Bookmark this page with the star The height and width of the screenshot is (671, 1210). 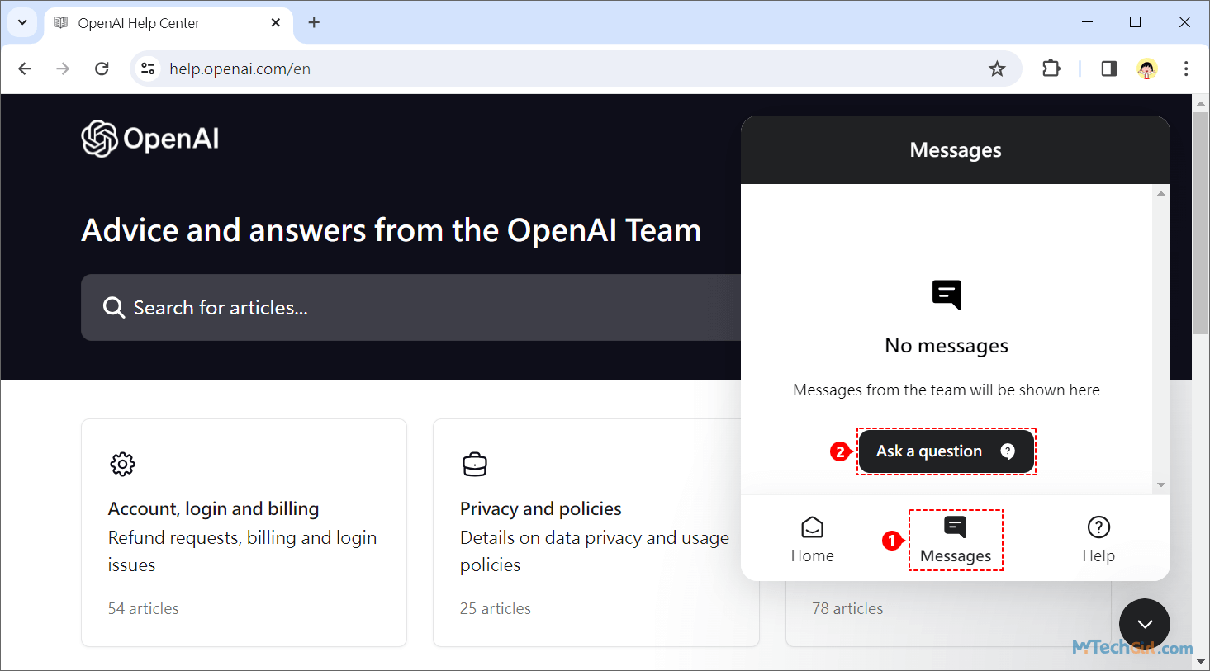(997, 69)
